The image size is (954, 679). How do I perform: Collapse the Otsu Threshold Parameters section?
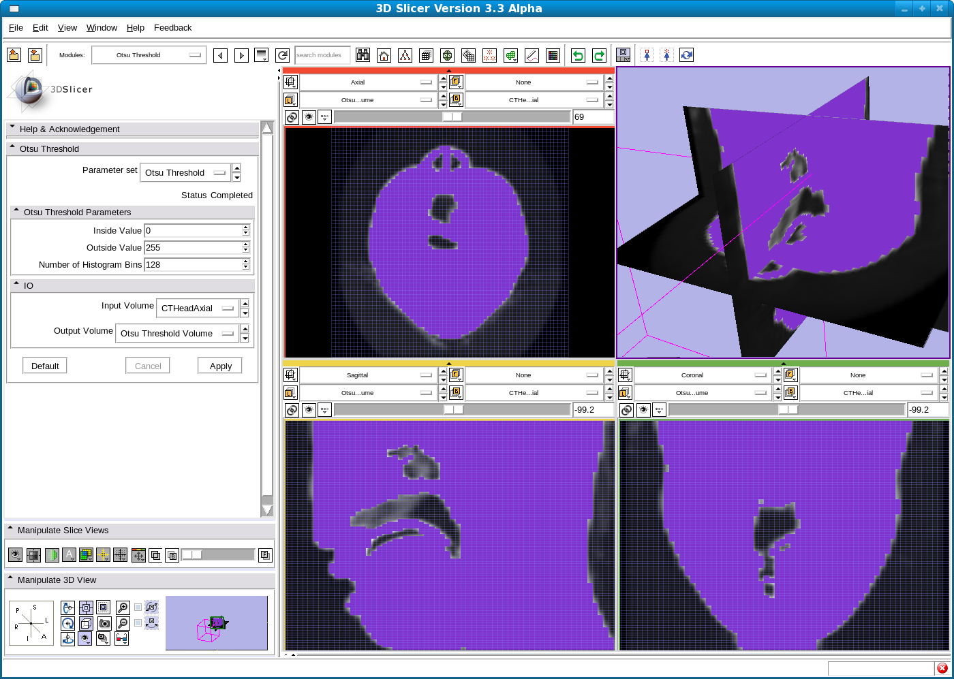tap(17, 212)
